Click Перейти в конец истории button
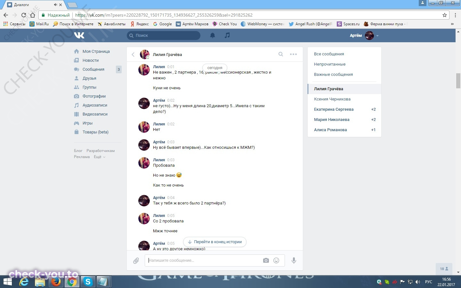Screen dimensions: 461x288 tap(215, 242)
